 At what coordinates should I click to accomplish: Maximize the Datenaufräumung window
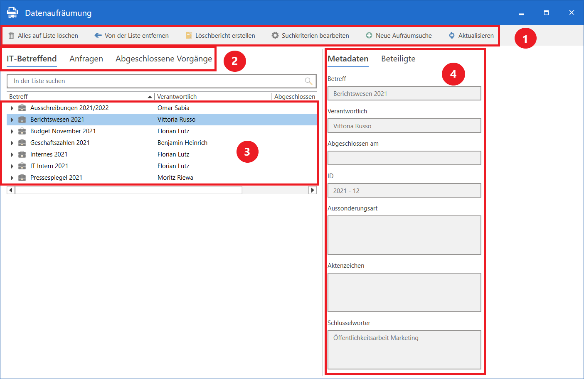pyautogui.click(x=546, y=13)
